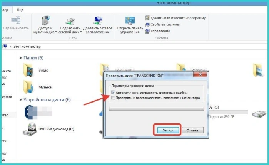Click the disk check progress bar
This screenshot has height=165, width=269.
[156, 109]
